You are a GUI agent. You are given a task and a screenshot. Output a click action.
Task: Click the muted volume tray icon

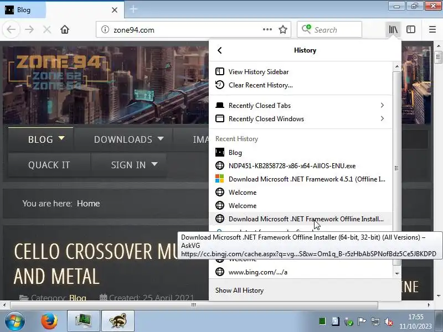coord(389,321)
